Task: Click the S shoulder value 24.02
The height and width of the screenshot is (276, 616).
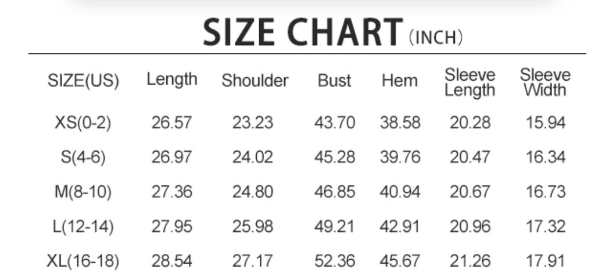Action: click(253, 157)
